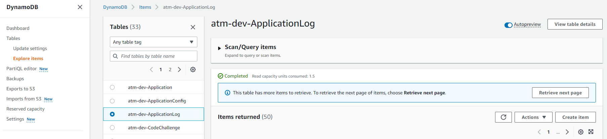This screenshot has height=139, width=607.
Task: Close the Tables panel
Action: (x=193, y=27)
